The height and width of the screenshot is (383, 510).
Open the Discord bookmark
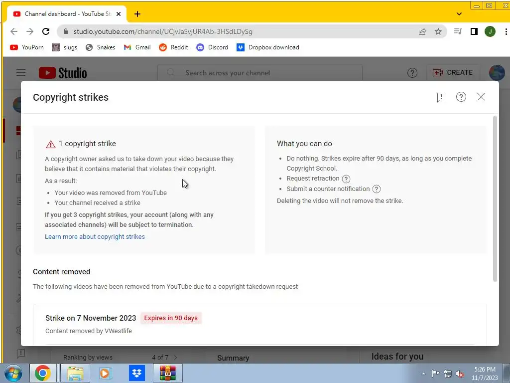(x=212, y=47)
